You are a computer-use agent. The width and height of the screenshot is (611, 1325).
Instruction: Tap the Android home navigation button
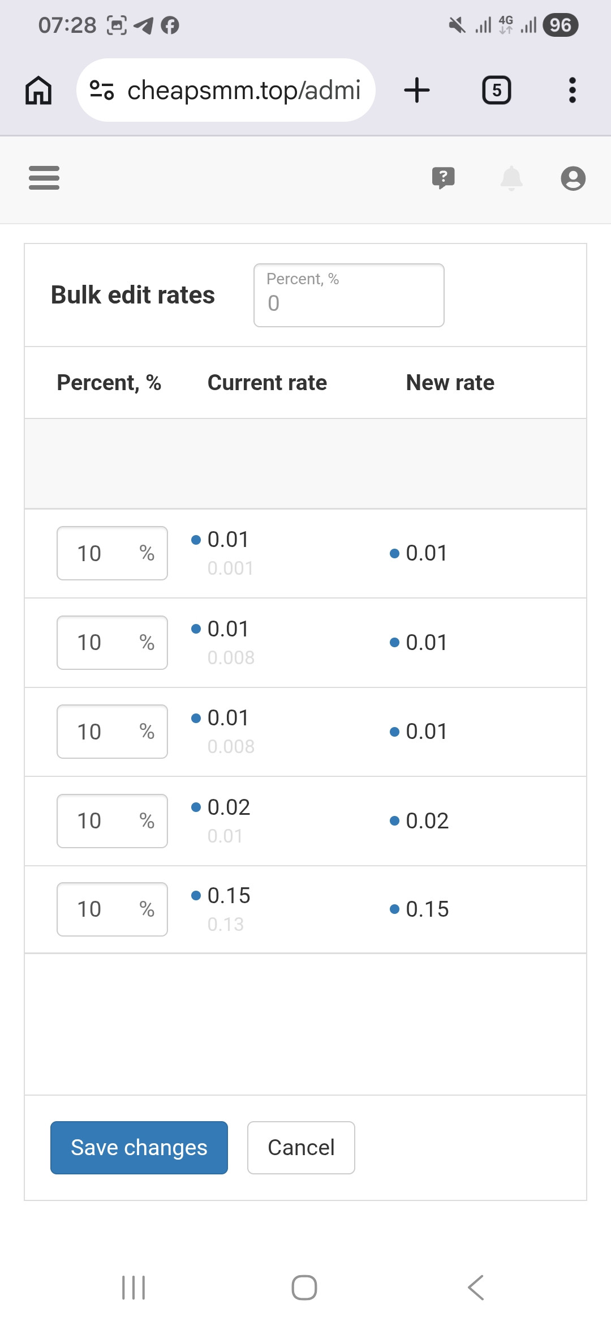(304, 1288)
